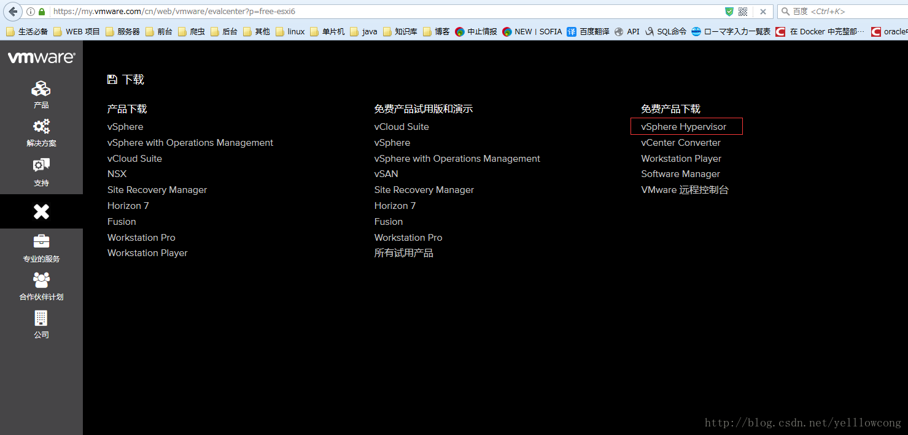Open the java bookmark folder
The width and height of the screenshot is (908, 435).
[x=364, y=31]
